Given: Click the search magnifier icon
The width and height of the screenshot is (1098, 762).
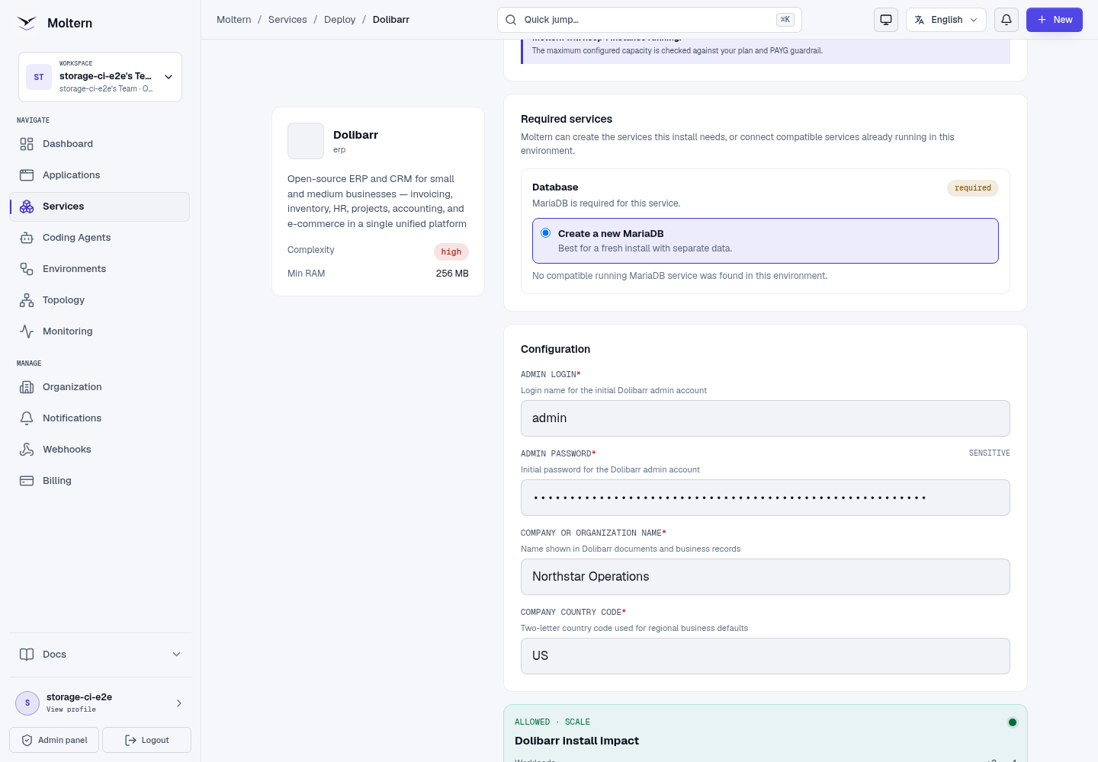Looking at the screenshot, I should point(511,20).
